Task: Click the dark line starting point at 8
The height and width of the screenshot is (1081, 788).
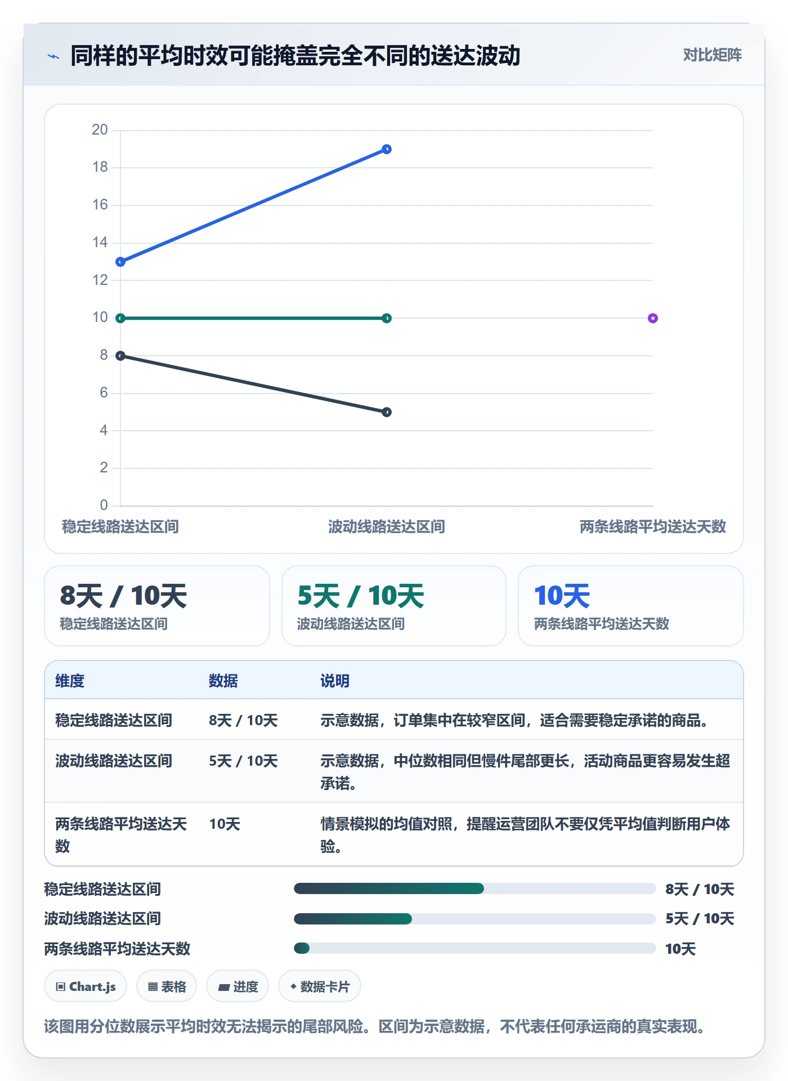Action: (120, 356)
